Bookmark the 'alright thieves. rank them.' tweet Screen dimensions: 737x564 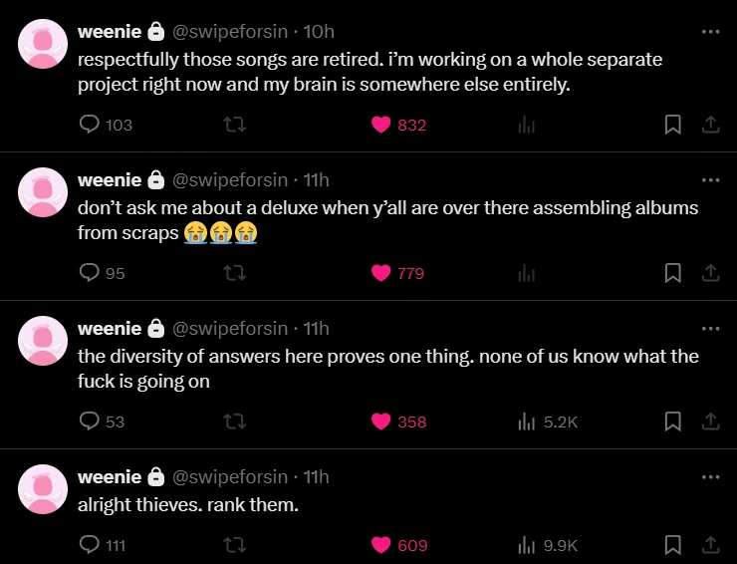coord(672,545)
